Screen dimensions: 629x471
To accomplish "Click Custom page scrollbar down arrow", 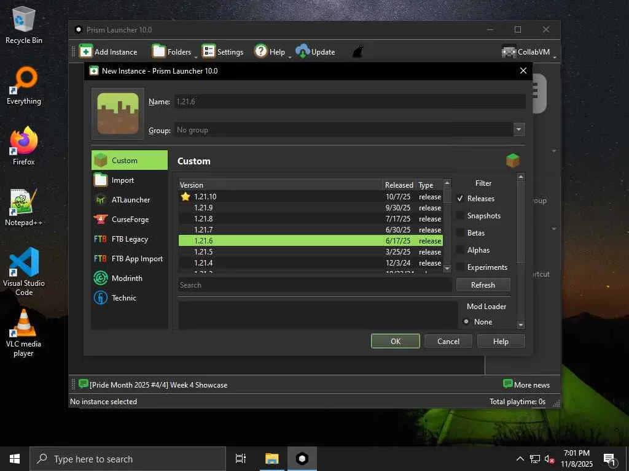I will tap(521, 325).
